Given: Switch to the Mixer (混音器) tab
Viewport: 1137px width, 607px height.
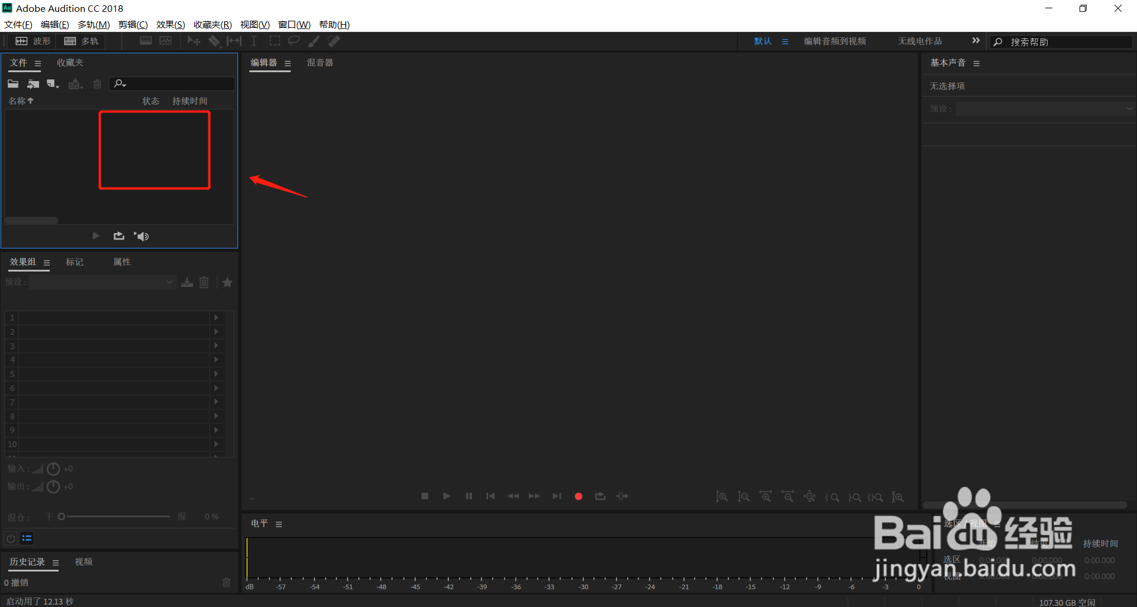Looking at the screenshot, I should pyautogui.click(x=320, y=63).
